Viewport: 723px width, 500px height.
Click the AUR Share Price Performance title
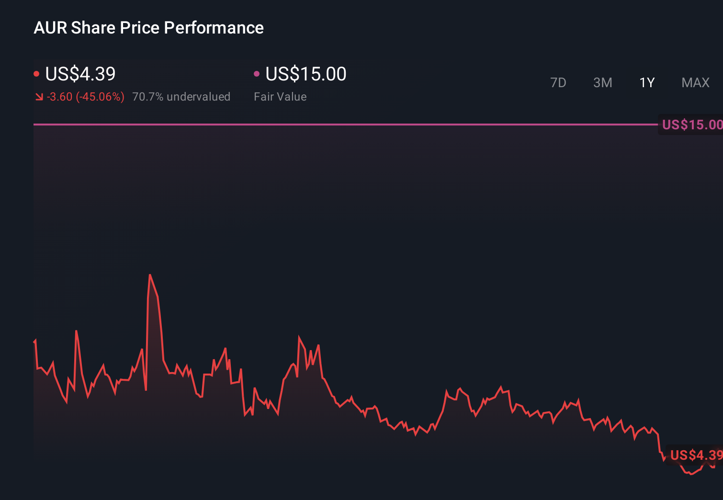point(148,28)
